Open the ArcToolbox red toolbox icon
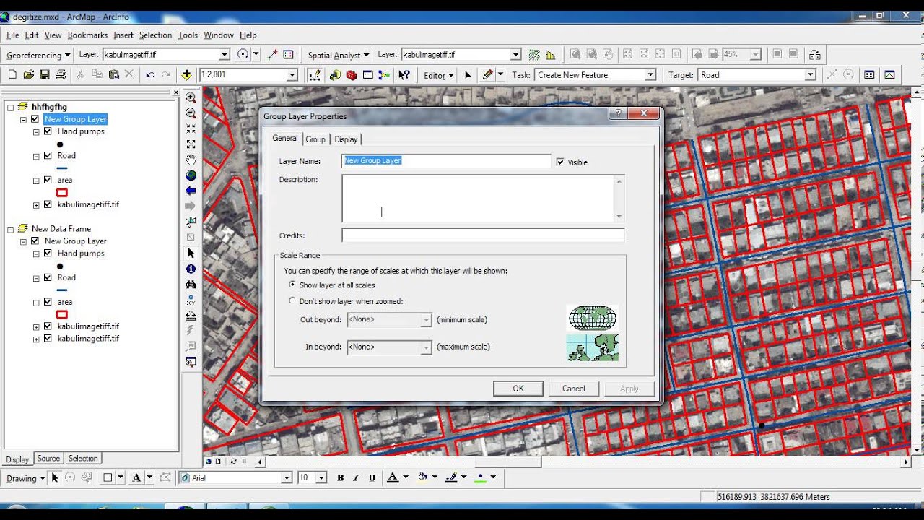The image size is (924, 520). (x=351, y=74)
